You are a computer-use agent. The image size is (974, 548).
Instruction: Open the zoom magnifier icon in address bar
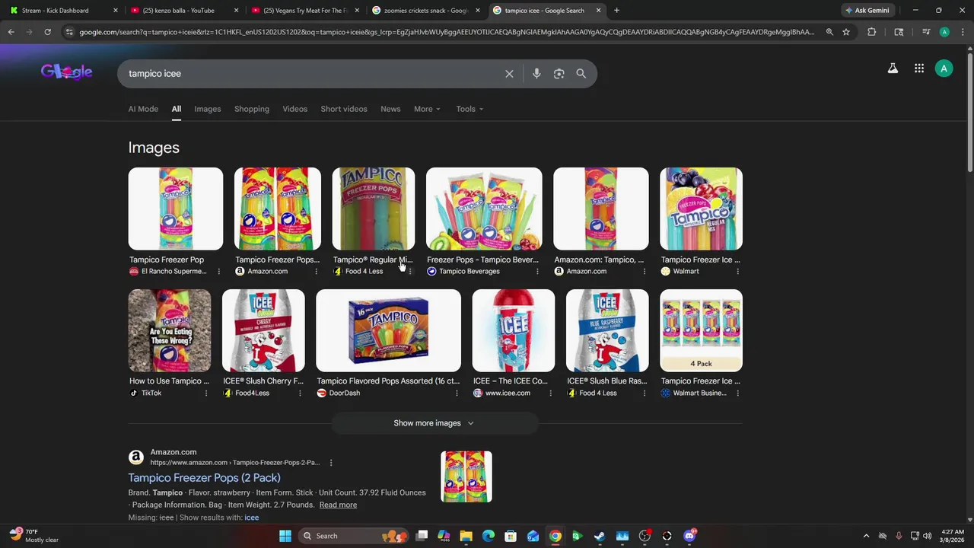pyautogui.click(x=829, y=32)
